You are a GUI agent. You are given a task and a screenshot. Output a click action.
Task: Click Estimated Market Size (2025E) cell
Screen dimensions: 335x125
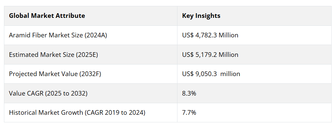point(91,55)
